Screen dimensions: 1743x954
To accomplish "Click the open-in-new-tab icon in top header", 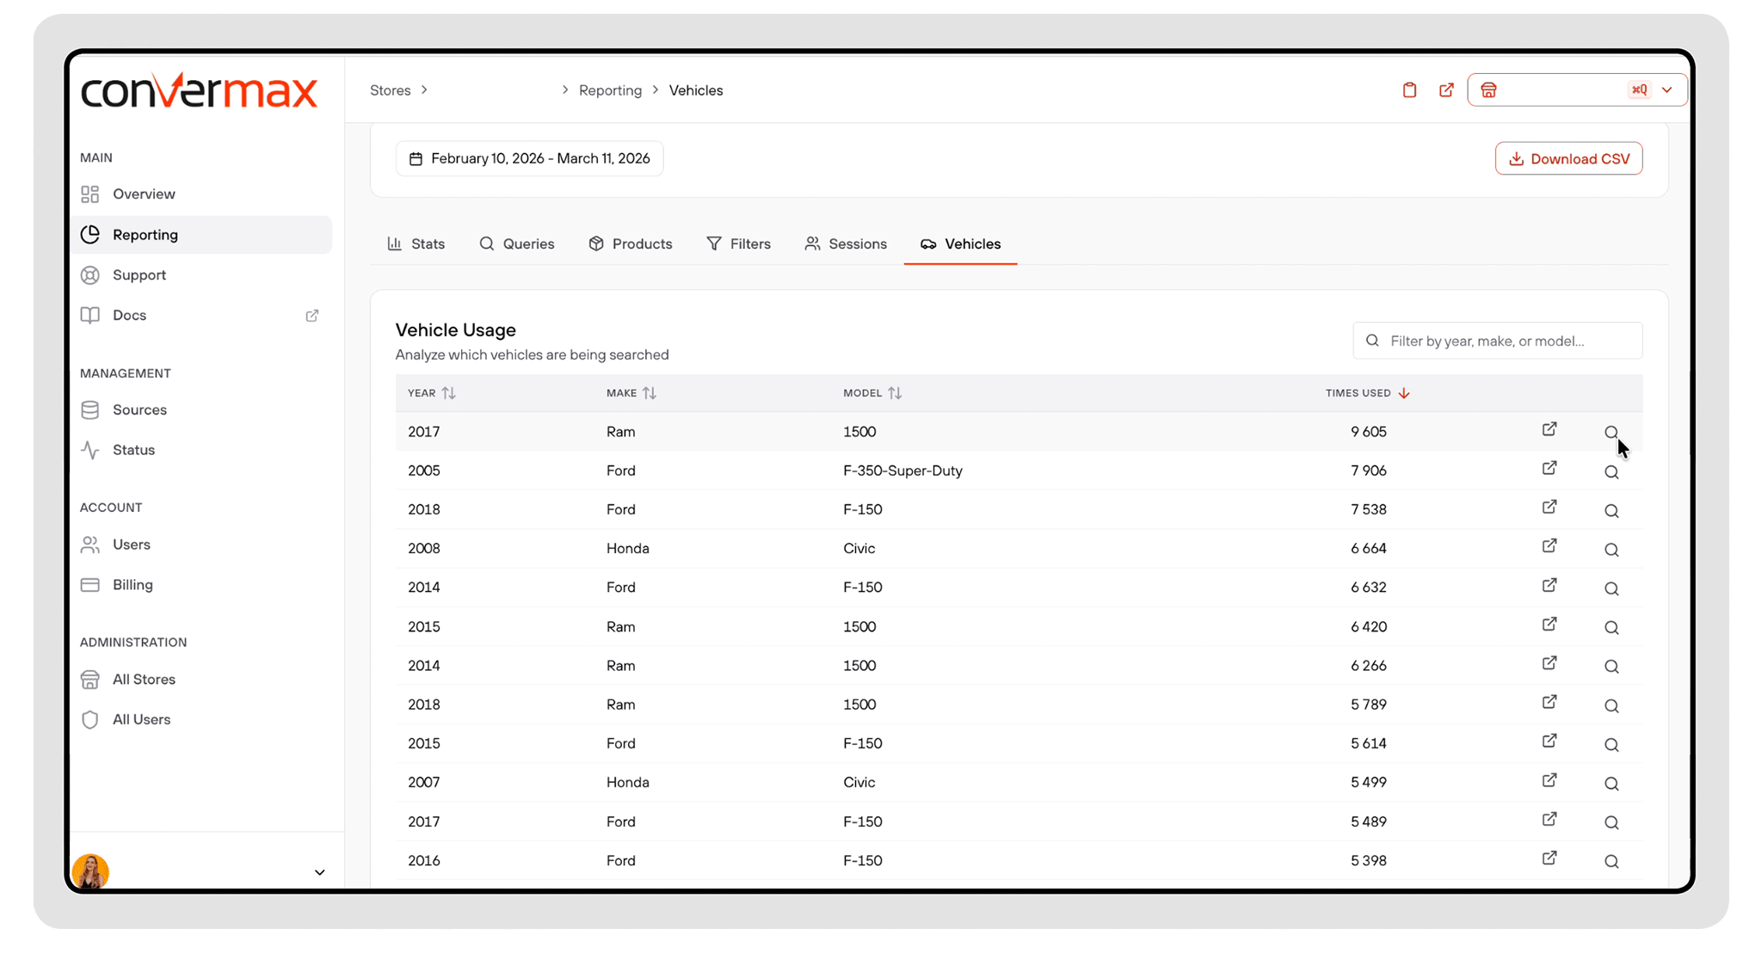I will pyautogui.click(x=1446, y=90).
